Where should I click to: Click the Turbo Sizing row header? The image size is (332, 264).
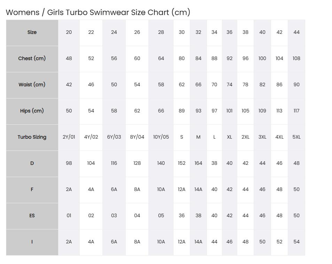(x=32, y=137)
